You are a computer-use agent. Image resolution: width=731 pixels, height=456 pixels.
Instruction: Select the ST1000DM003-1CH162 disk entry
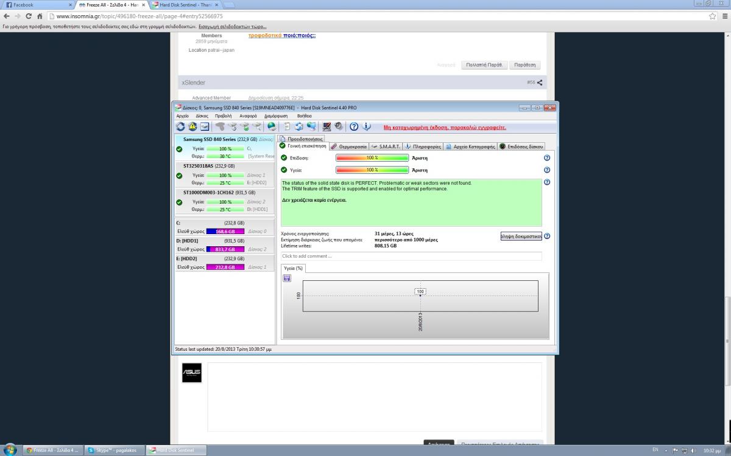click(x=224, y=201)
